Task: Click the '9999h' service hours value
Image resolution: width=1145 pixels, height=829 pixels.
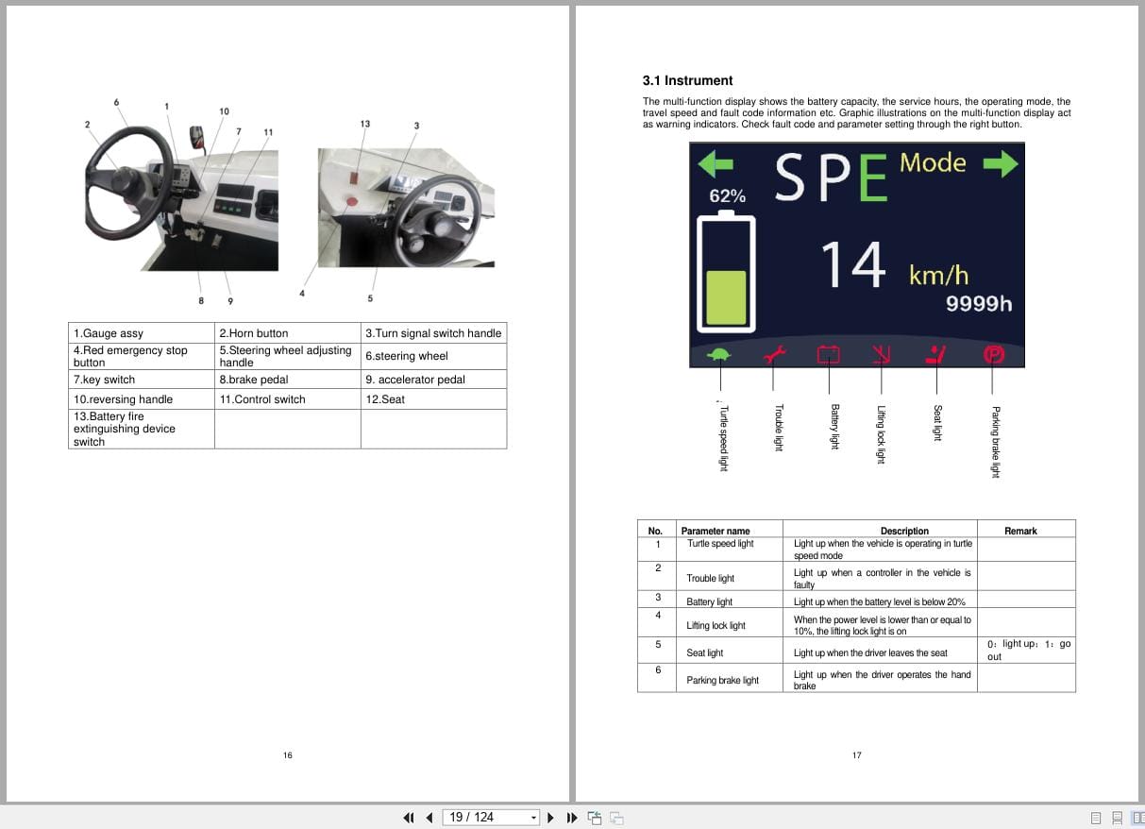Action: [979, 303]
